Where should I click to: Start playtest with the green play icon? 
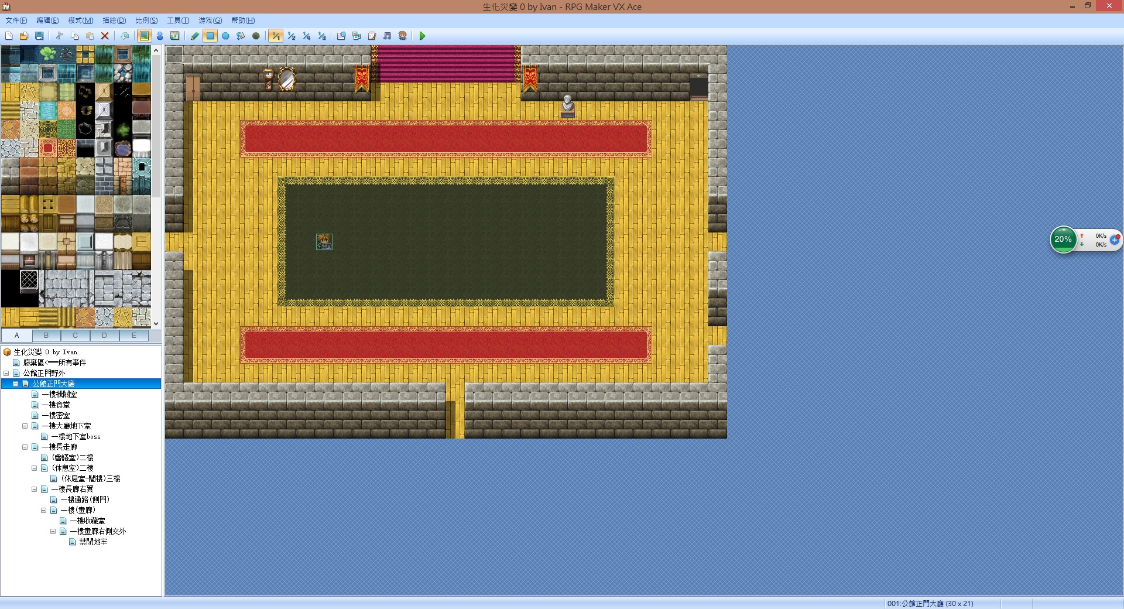[x=422, y=36]
